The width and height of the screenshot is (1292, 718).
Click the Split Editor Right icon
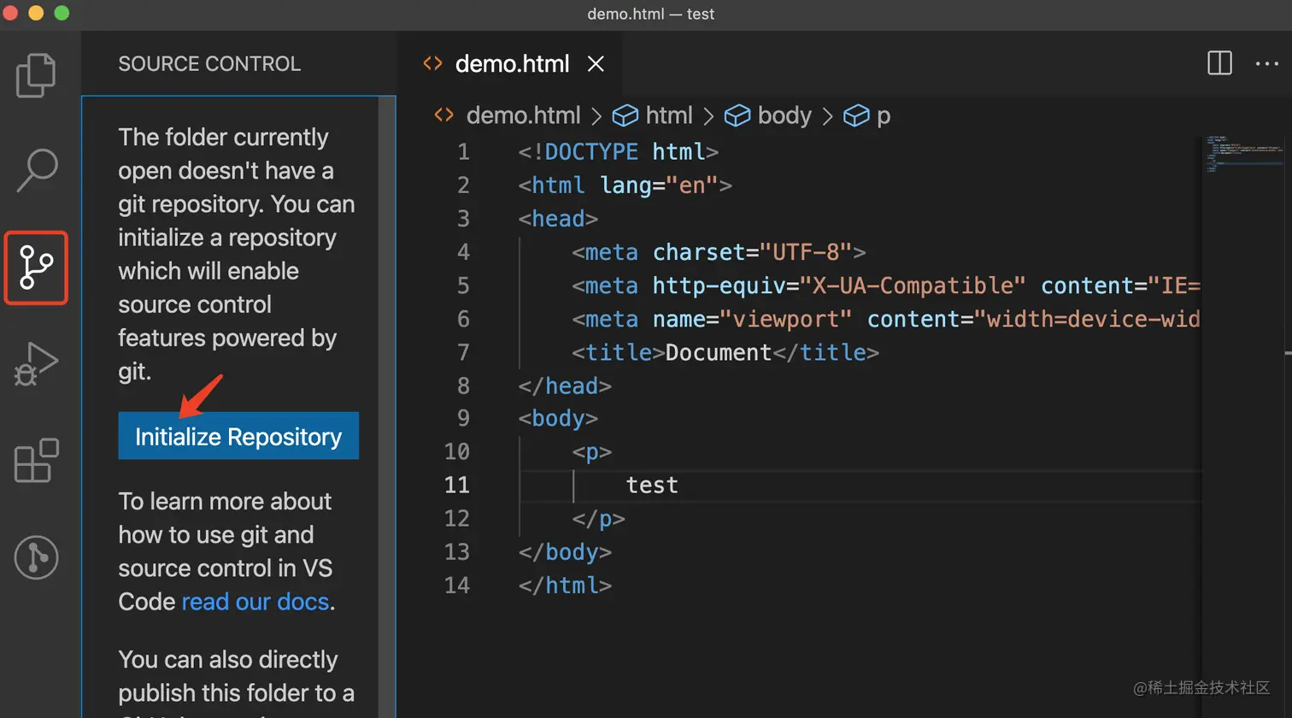[x=1219, y=63]
